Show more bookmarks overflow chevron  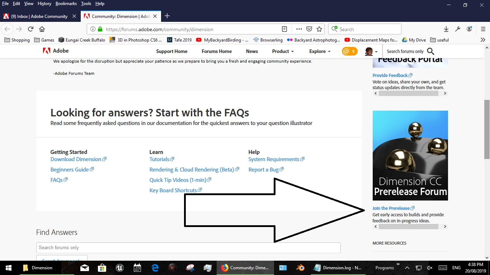pyautogui.click(x=483, y=40)
